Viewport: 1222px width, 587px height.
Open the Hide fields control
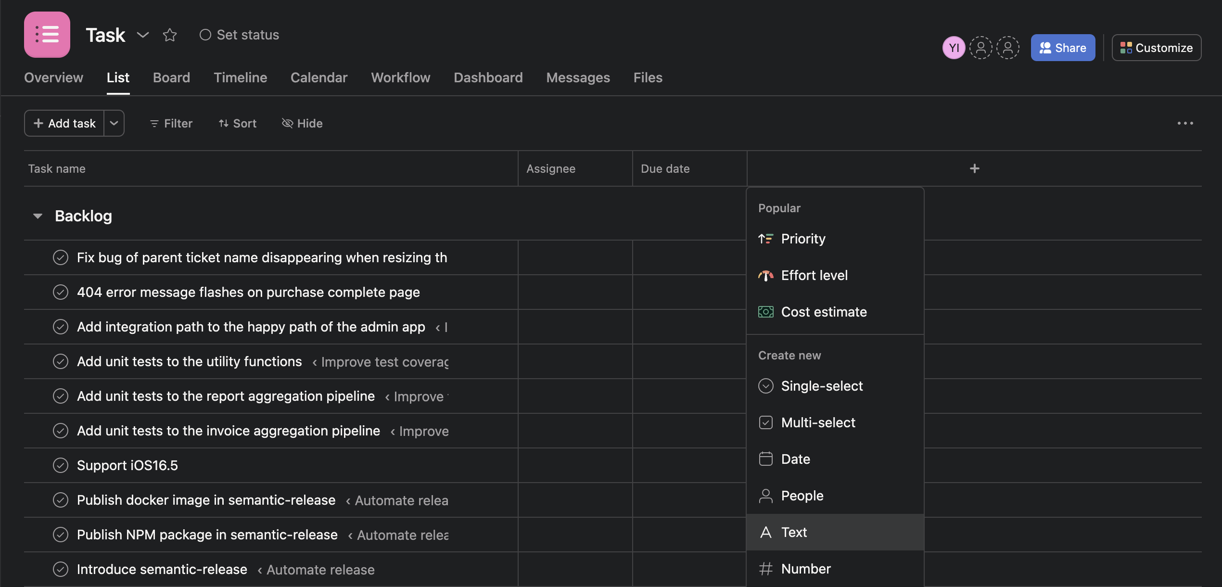[x=302, y=123]
